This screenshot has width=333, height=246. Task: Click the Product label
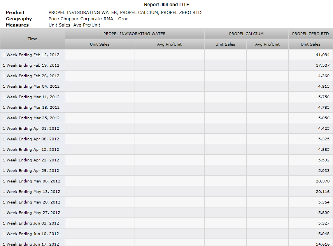pyautogui.click(x=15, y=12)
